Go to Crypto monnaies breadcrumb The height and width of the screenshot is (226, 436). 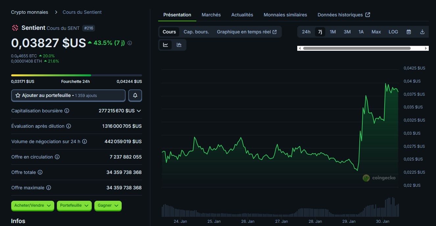pyautogui.click(x=30, y=12)
